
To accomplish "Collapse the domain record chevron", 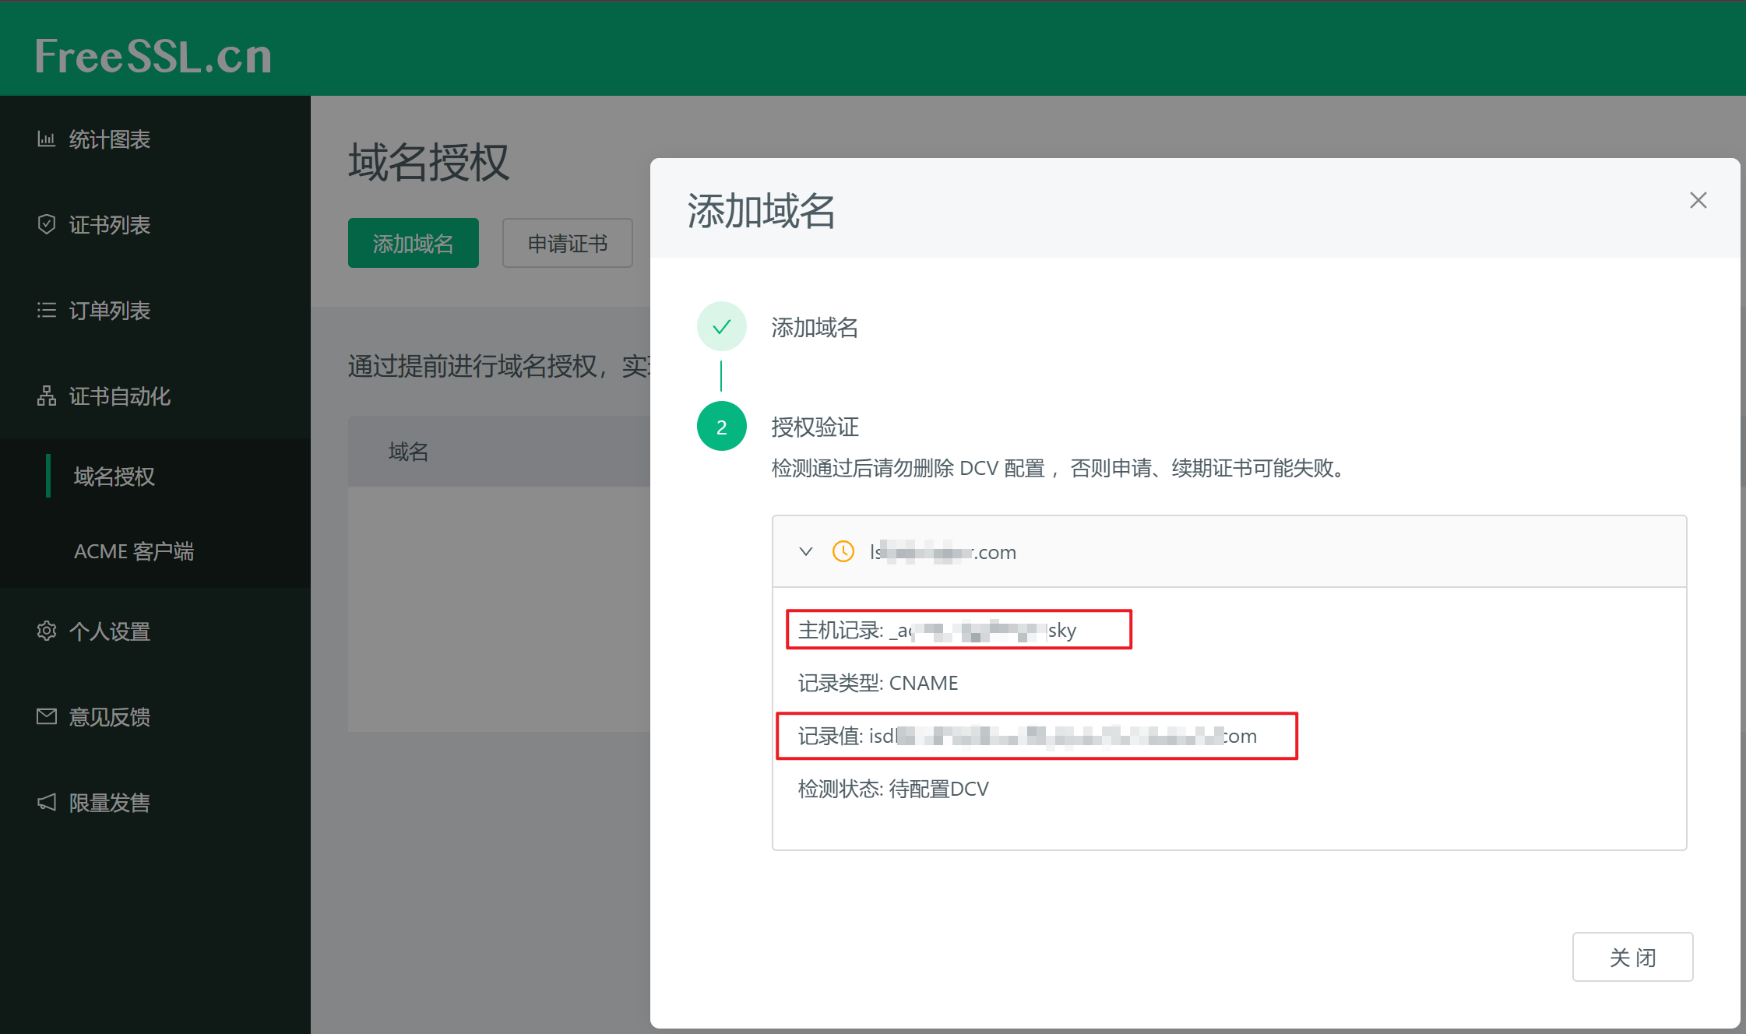I will (805, 551).
